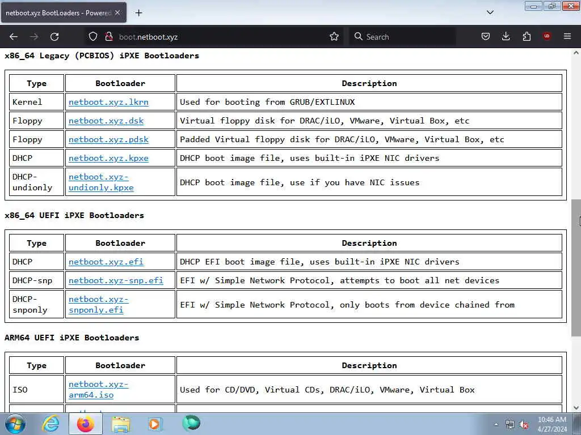Click the page scrollbar up arrow
Screen dimensions: 581x435
(x=576, y=53)
